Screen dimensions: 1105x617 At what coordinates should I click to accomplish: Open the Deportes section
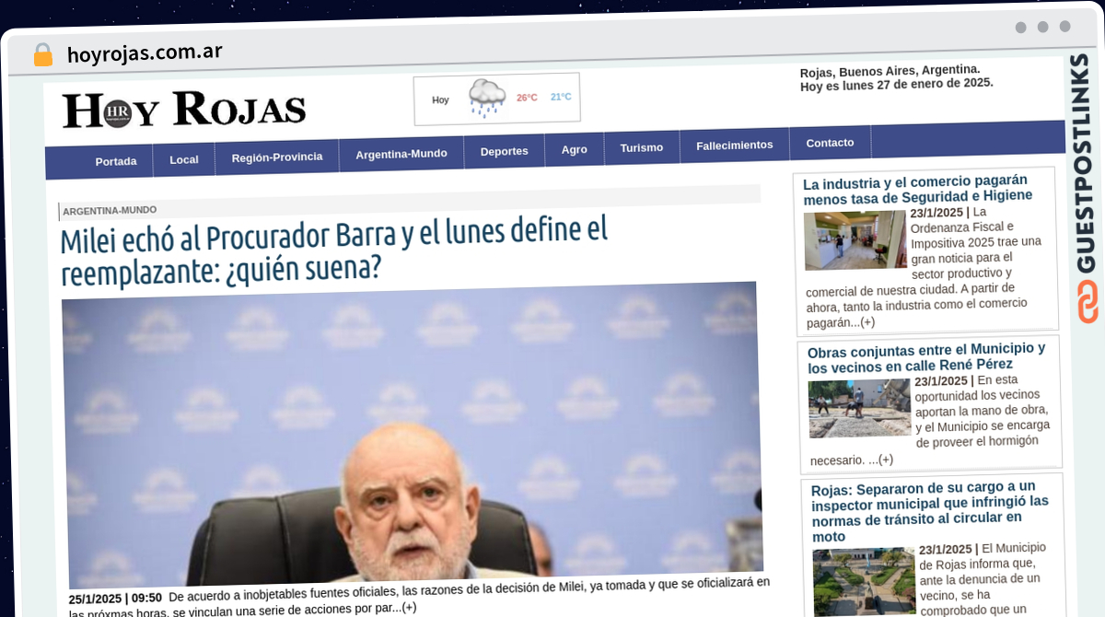505,151
